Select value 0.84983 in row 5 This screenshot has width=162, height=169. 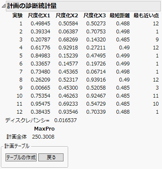click(40, 56)
